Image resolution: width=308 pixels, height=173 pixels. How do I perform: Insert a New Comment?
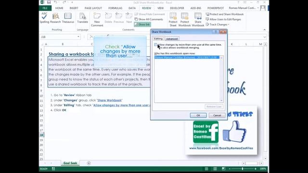click(x=97, y=19)
